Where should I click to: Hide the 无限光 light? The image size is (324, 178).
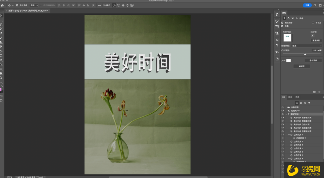click(x=282, y=111)
